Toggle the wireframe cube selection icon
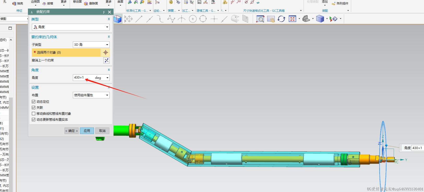Screen dimensions: 424x192 click(118, 19)
